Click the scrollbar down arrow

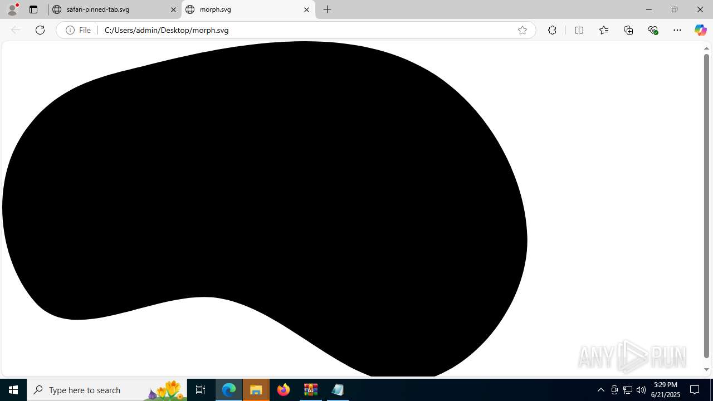[706, 369]
